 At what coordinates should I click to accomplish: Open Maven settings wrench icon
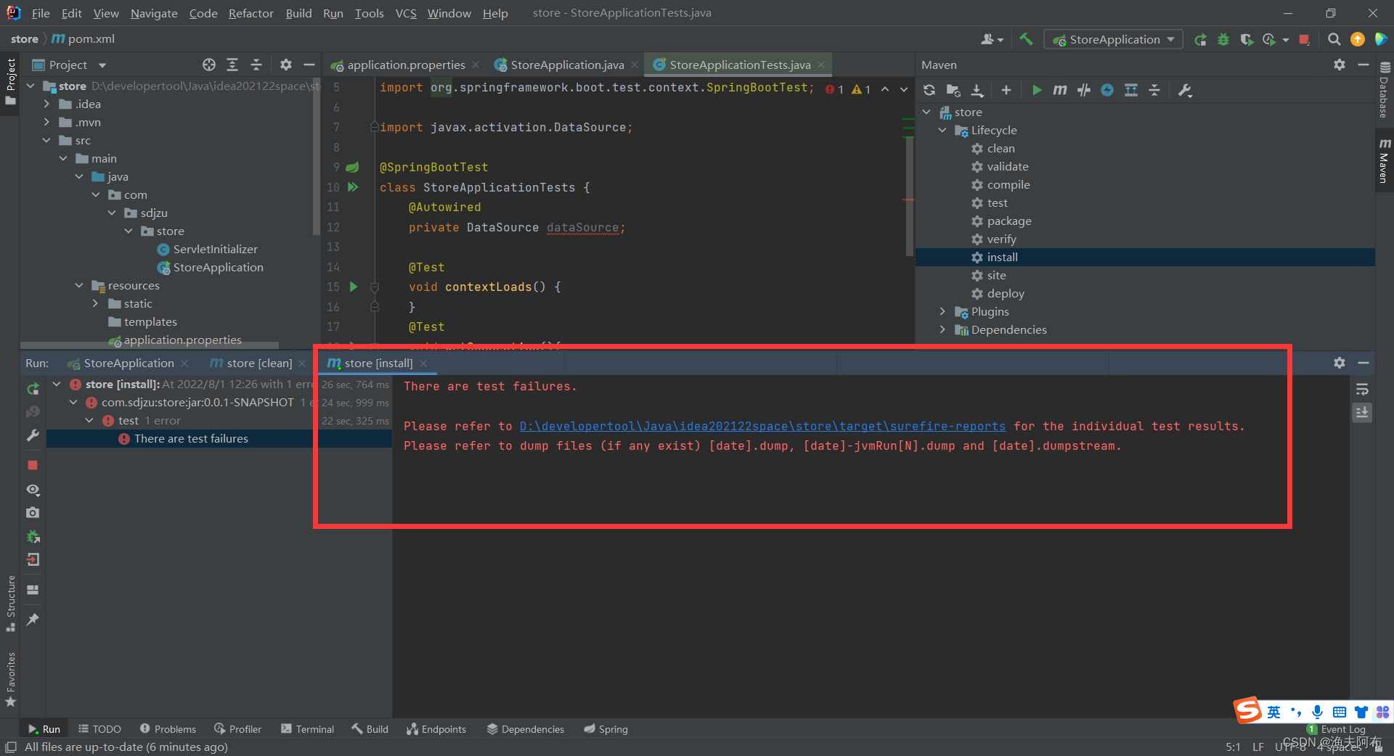pos(1185,90)
